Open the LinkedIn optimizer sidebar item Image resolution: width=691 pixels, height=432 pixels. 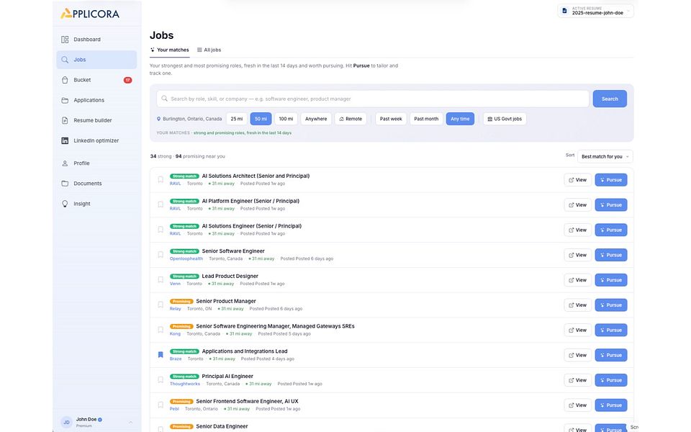click(96, 140)
